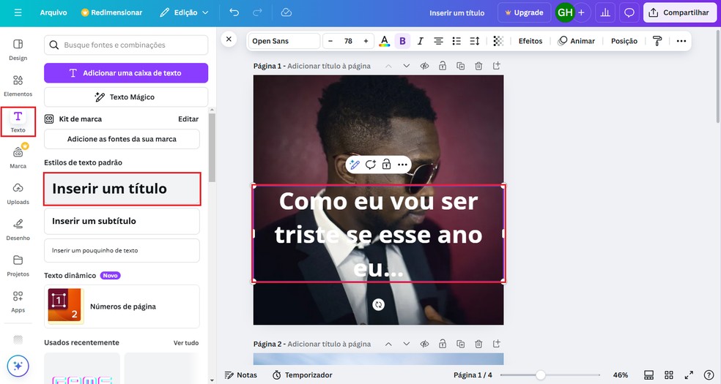Open the Design sidebar panel
Screen dimensions: 721x384
(x=18, y=50)
